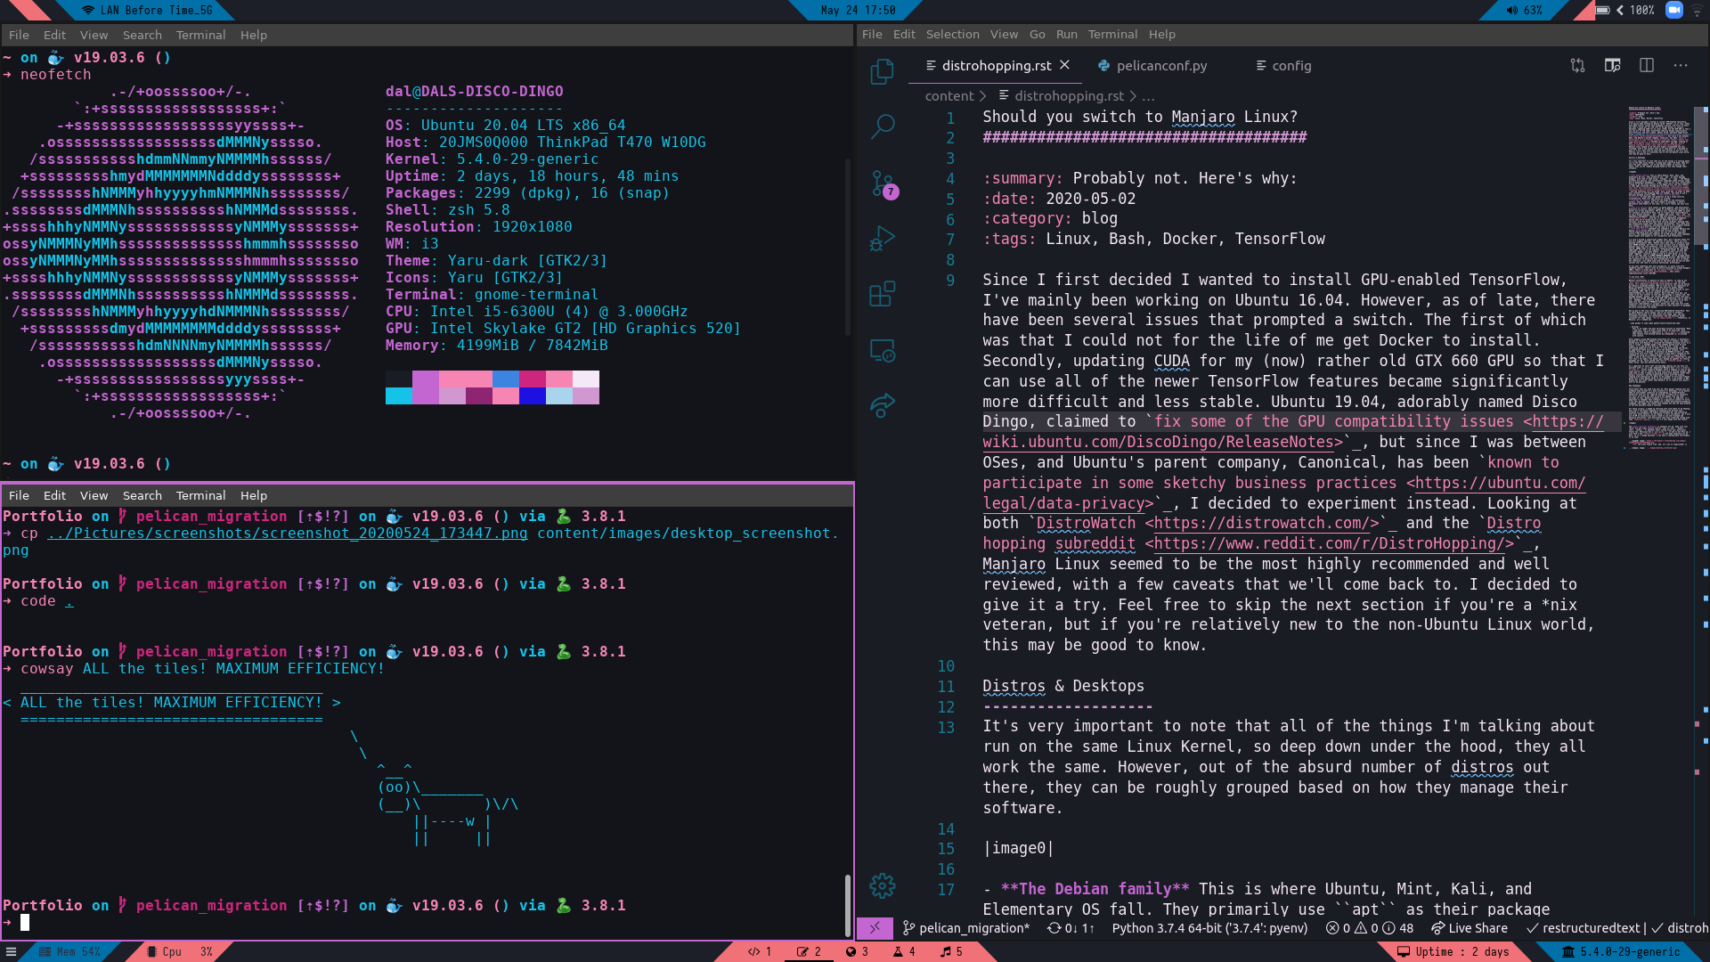Click the content breadcrumb segment
The height and width of the screenshot is (962, 1710).
949,95
